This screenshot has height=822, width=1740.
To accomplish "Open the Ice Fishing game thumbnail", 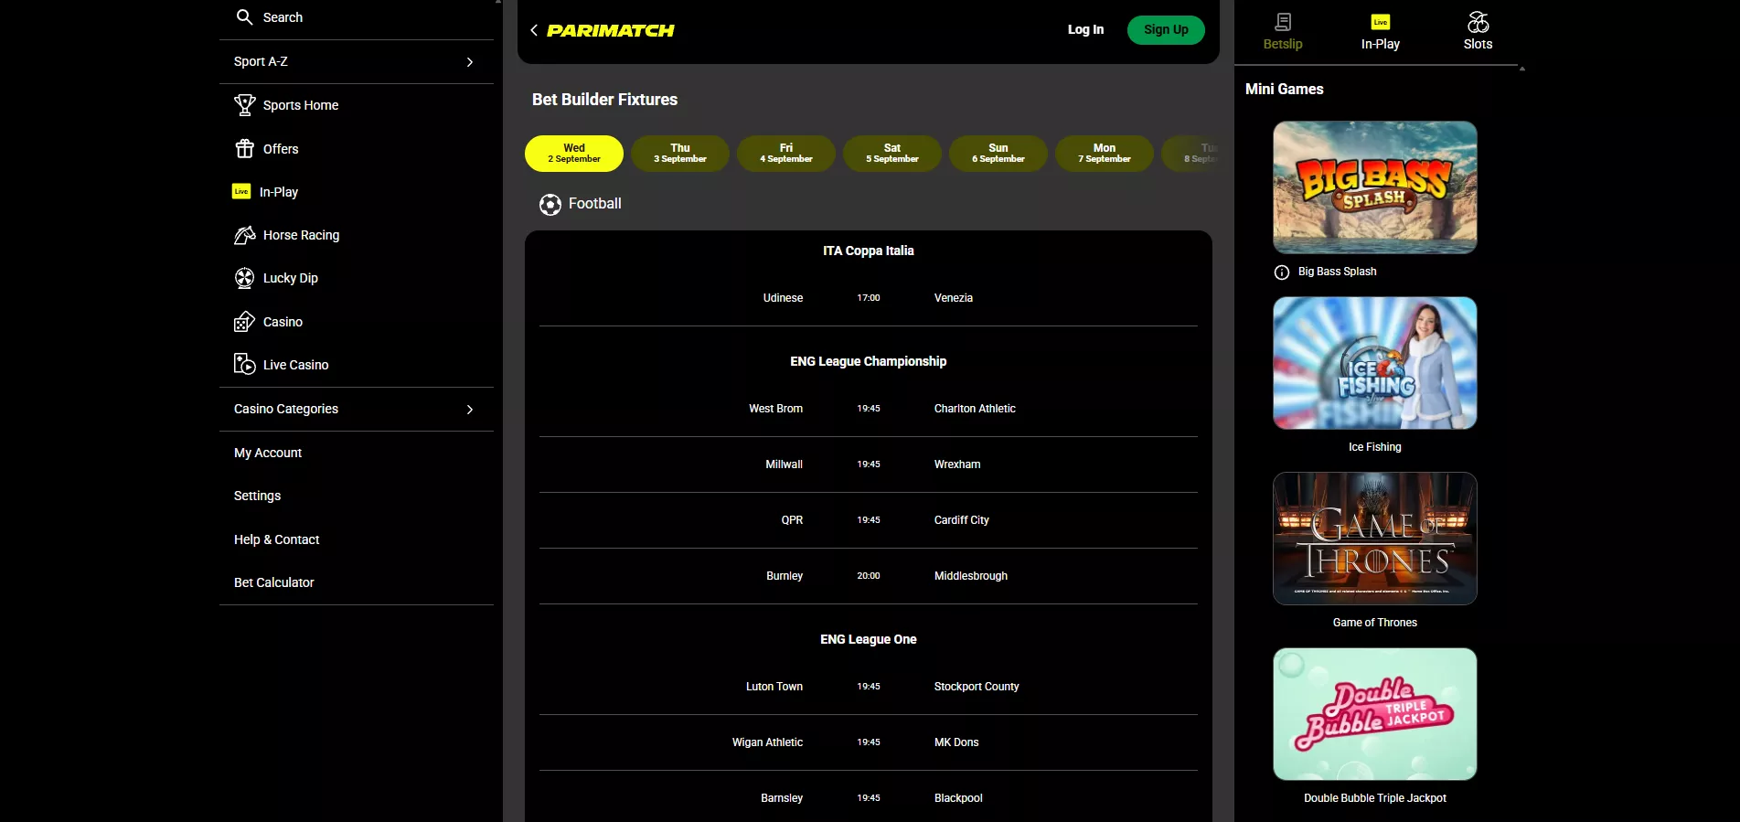I will click(1375, 363).
